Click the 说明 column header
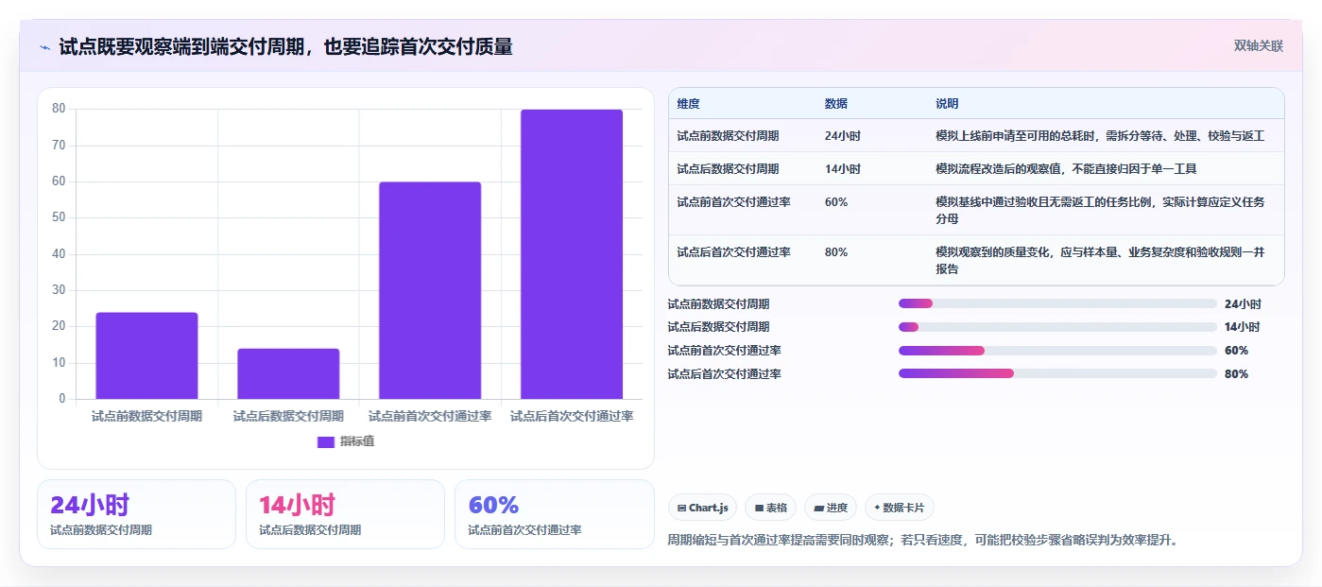Viewport: 1322px width, 587px height. (x=947, y=104)
